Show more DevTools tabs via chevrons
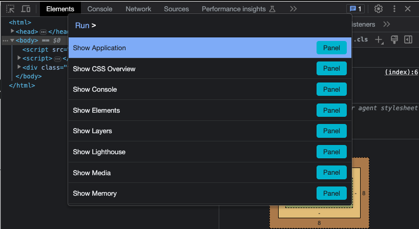Screen dimensions: 419x229 coord(293,9)
